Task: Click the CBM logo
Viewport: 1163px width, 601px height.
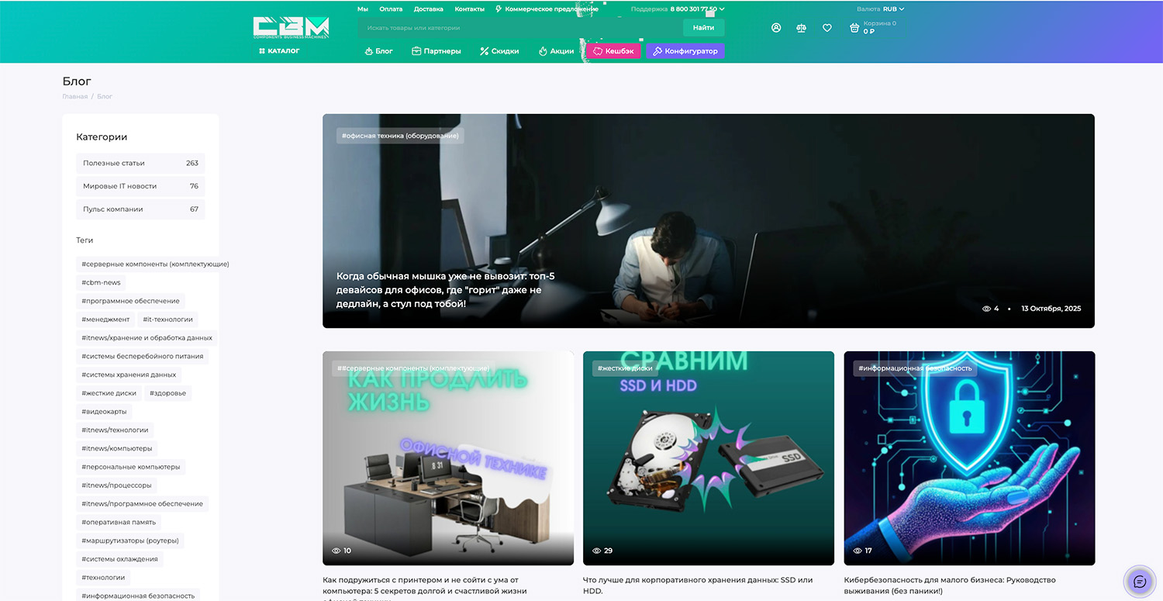Action: click(291, 28)
